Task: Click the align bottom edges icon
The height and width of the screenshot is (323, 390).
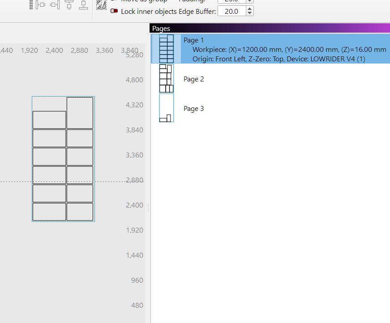Action: click(83, 5)
